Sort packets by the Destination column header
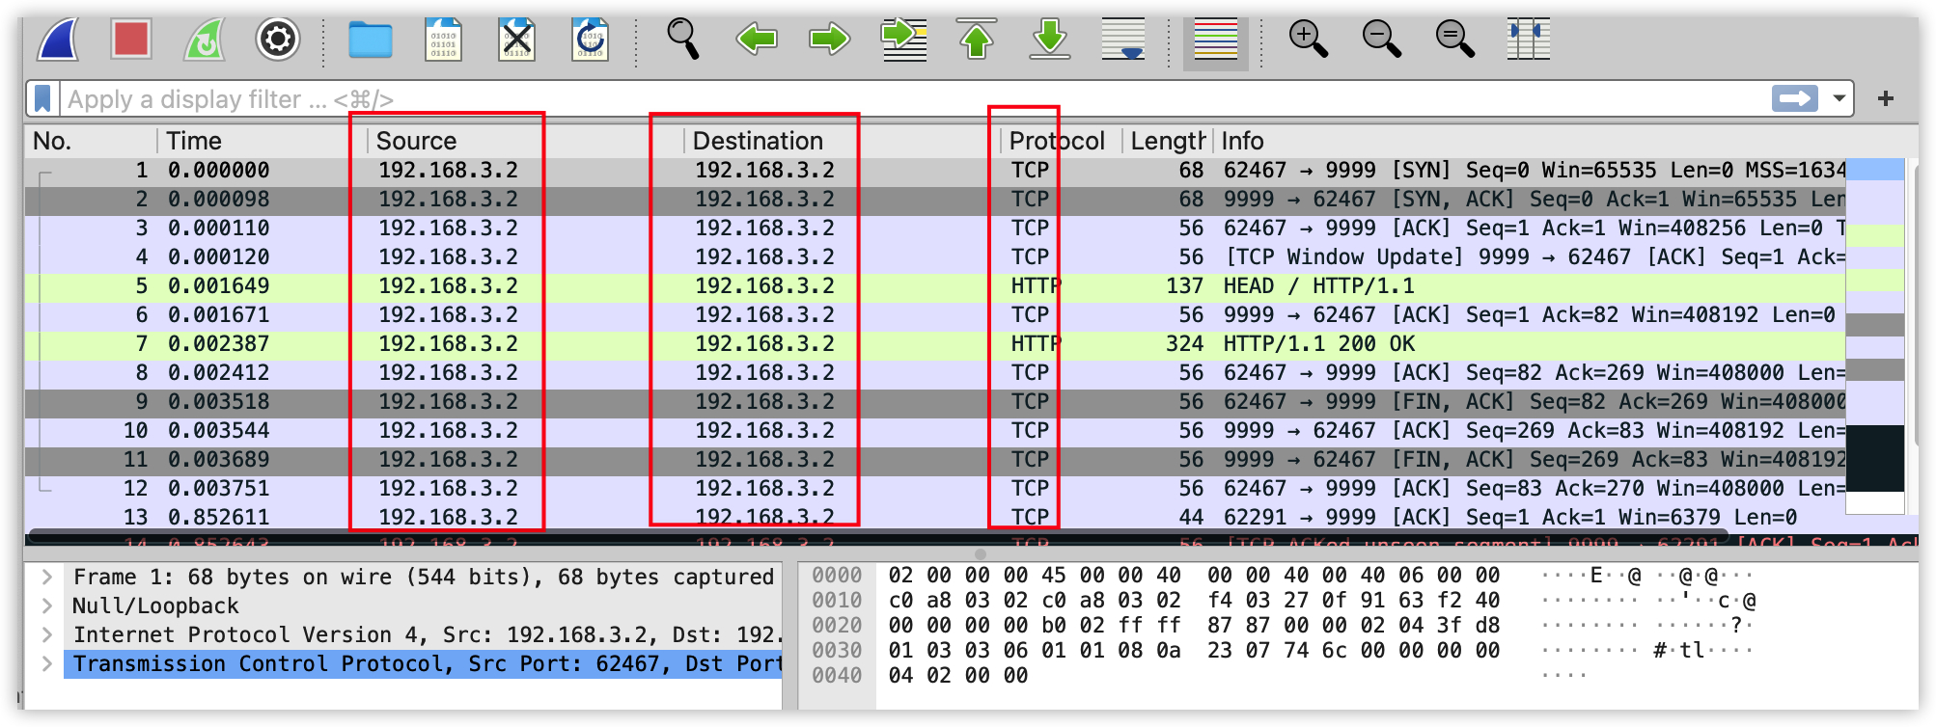Image resolution: width=1936 pixels, height=727 pixels. pyautogui.click(x=840, y=141)
